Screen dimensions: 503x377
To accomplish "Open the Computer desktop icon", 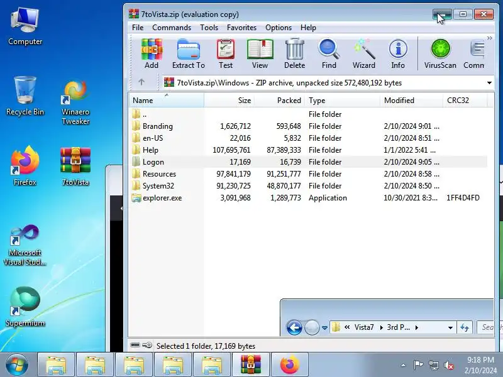I will (25, 26).
